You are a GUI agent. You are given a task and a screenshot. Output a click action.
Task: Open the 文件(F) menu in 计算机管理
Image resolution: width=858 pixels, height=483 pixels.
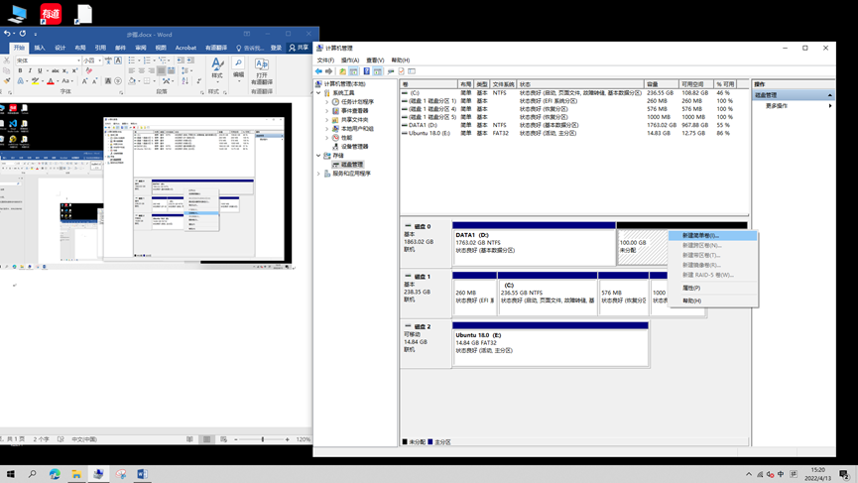tap(325, 60)
